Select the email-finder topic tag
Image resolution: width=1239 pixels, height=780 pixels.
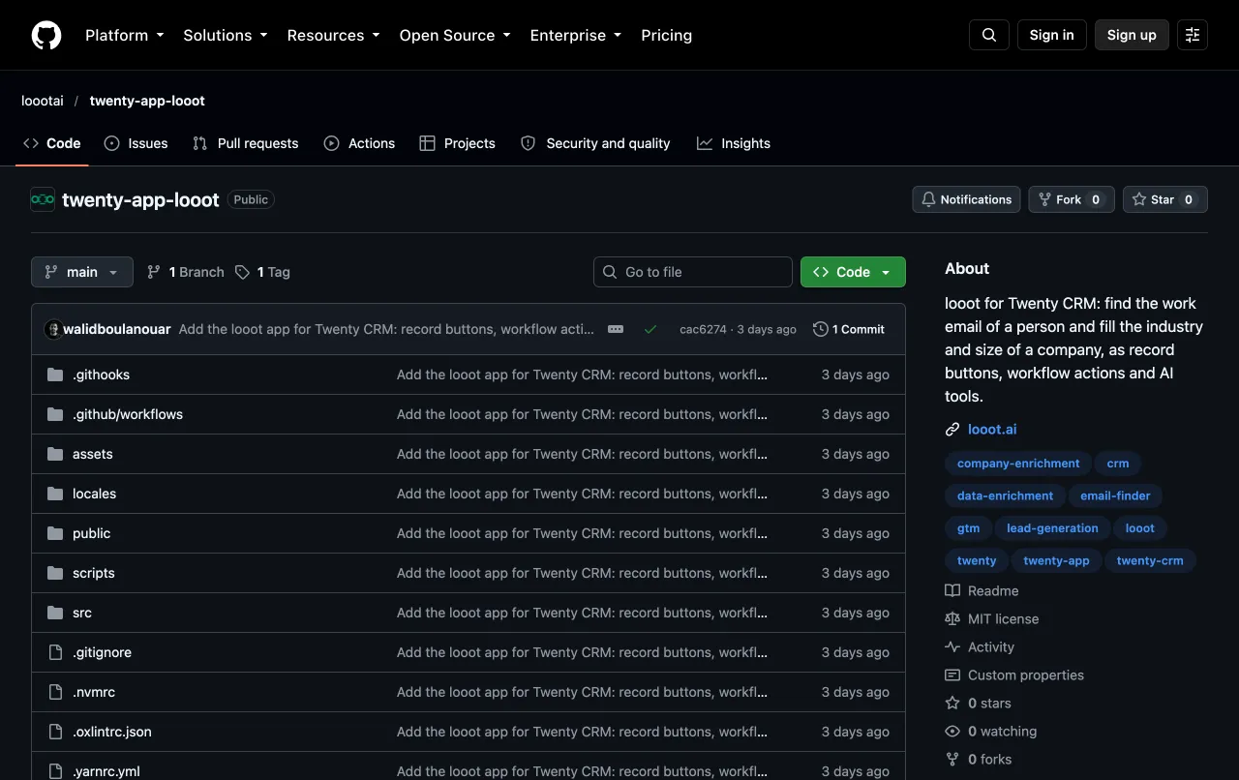1115,495
